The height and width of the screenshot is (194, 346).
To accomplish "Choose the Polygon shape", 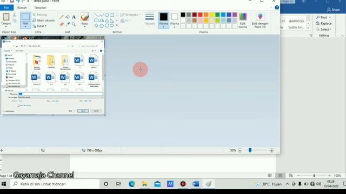I will (x=102, y=20).
